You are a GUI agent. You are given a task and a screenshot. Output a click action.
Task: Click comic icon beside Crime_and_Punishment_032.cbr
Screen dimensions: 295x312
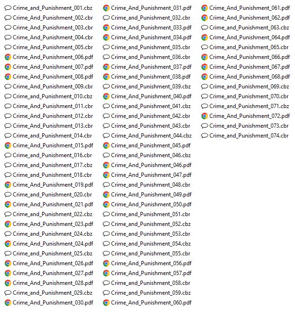pyautogui.click(x=106, y=18)
